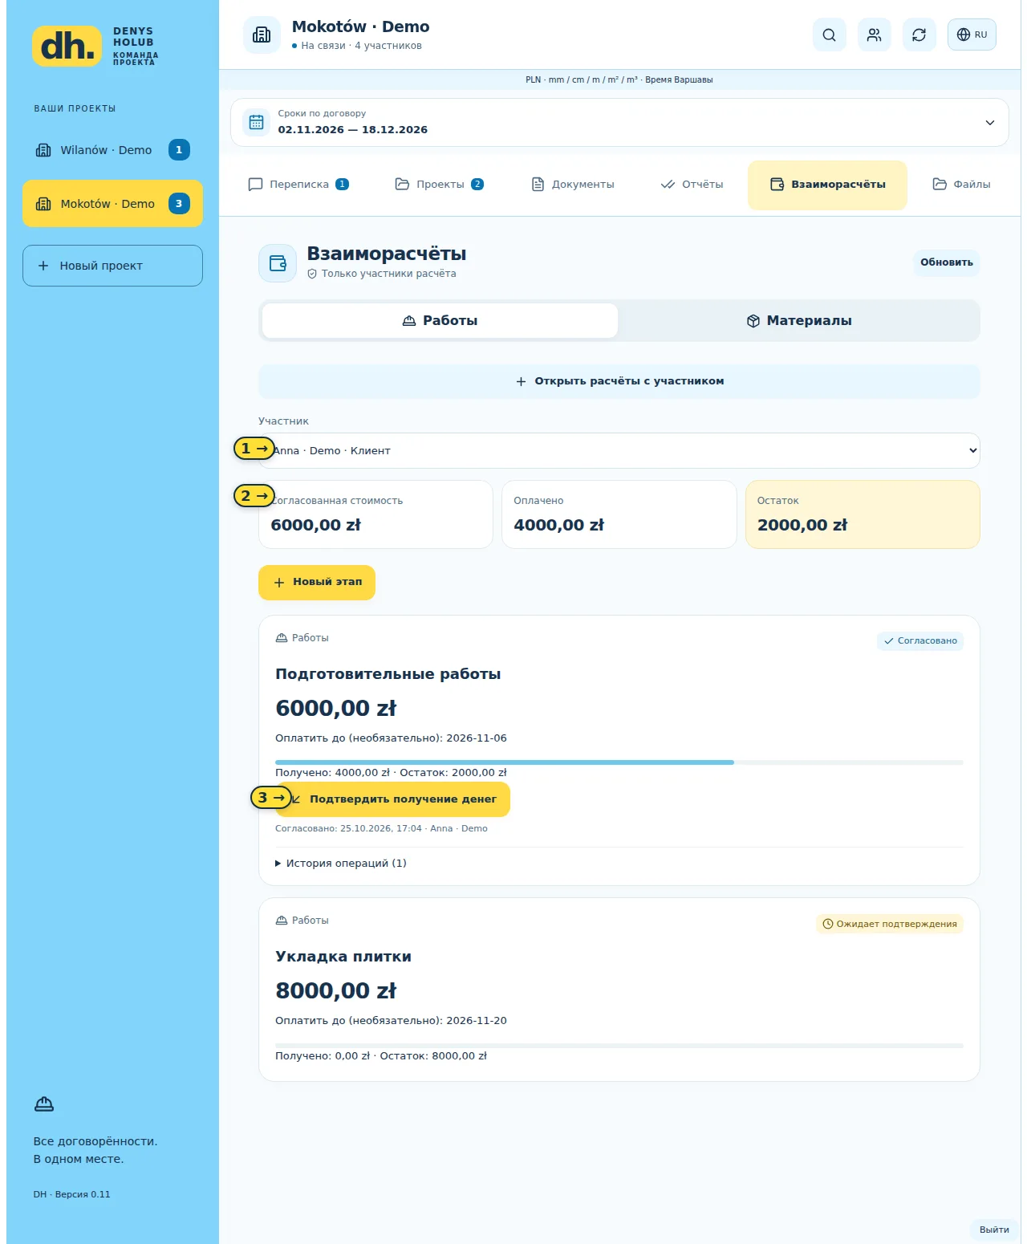Click the Mokotów building icon in header

tap(262, 35)
